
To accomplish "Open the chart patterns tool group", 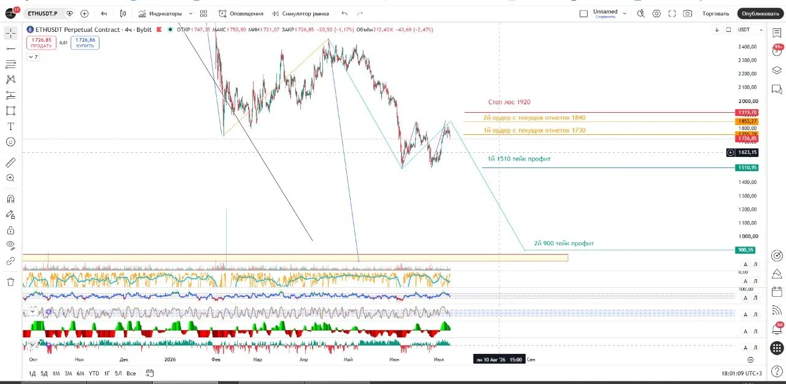I will pyautogui.click(x=10, y=79).
